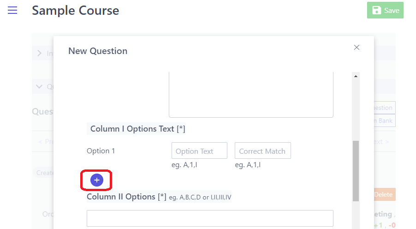Viewport: 416px width, 229px height.
Task: Add another Column I option with plus button
Action: pyautogui.click(x=97, y=180)
